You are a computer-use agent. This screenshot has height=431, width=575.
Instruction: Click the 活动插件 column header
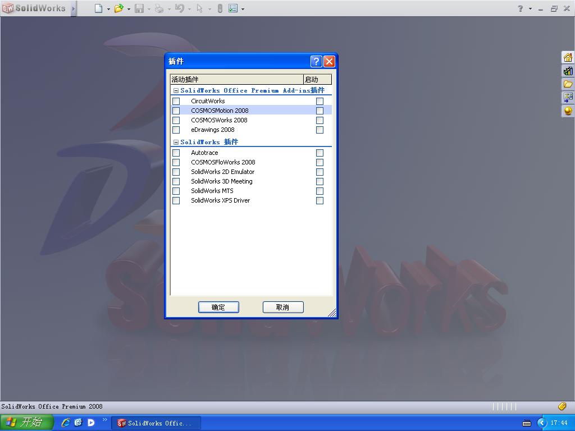[237, 80]
